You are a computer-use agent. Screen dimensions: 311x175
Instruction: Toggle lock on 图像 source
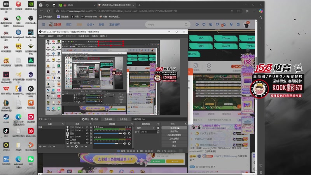91,133
